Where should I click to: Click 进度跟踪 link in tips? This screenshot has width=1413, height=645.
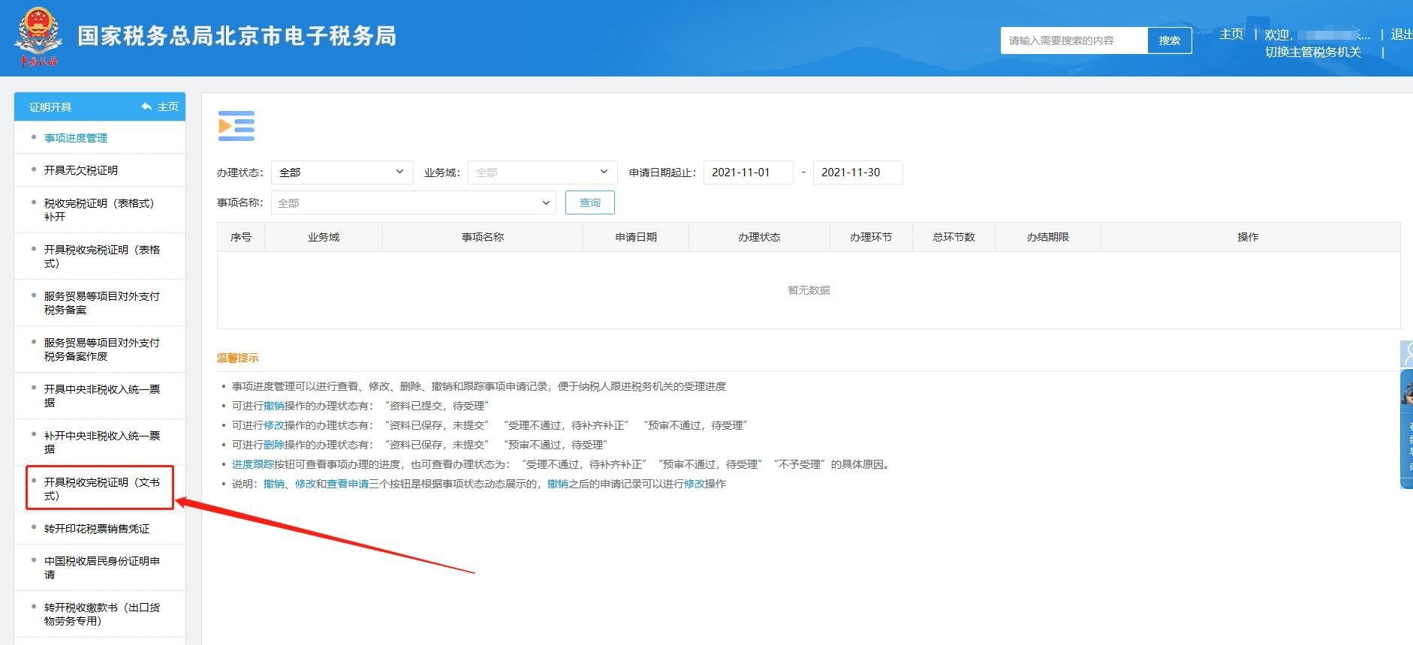(x=253, y=464)
